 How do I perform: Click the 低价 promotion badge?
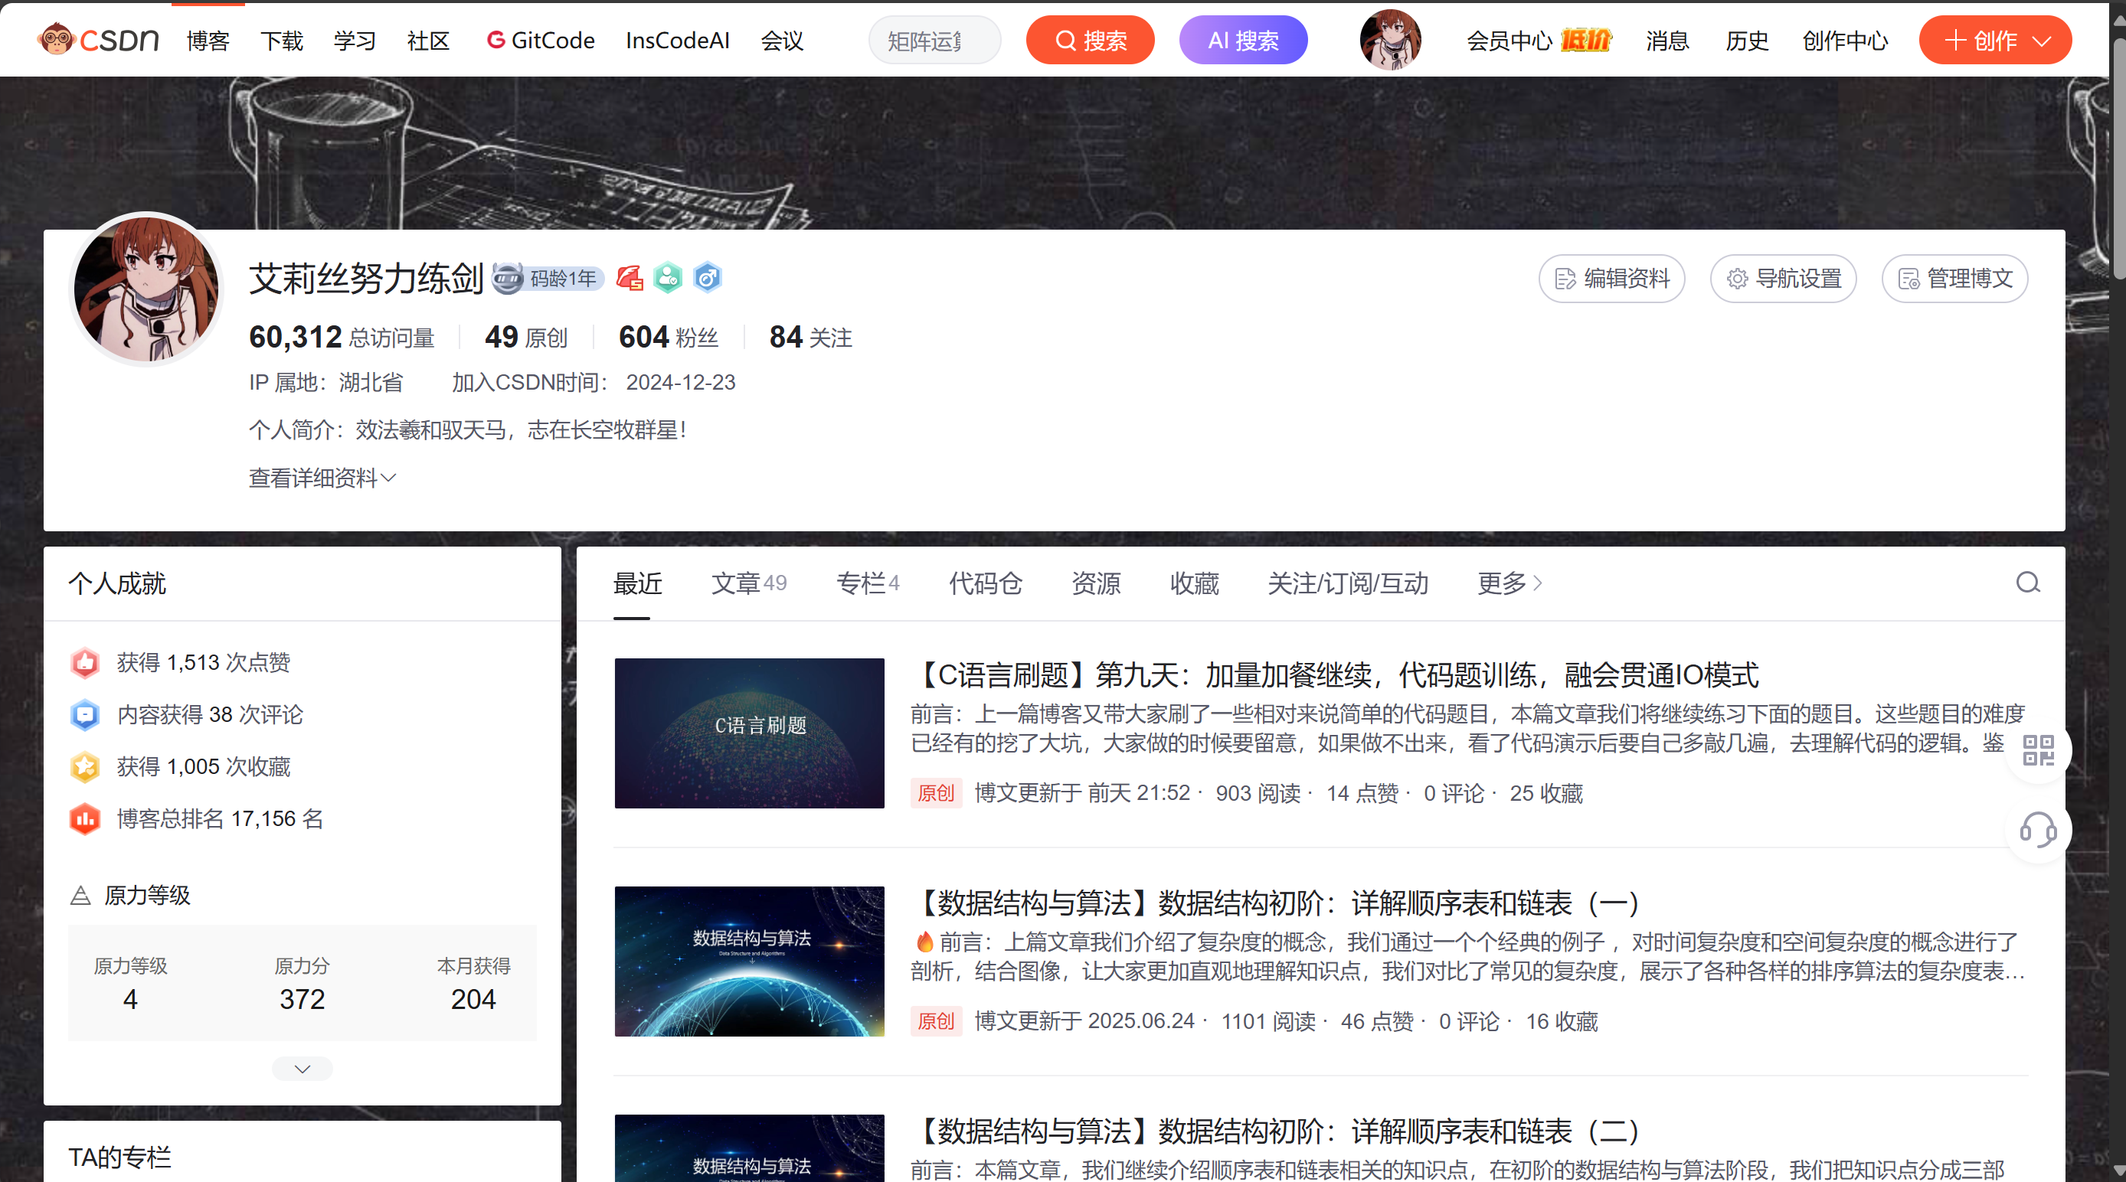pyautogui.click(x=1585, y=40)
